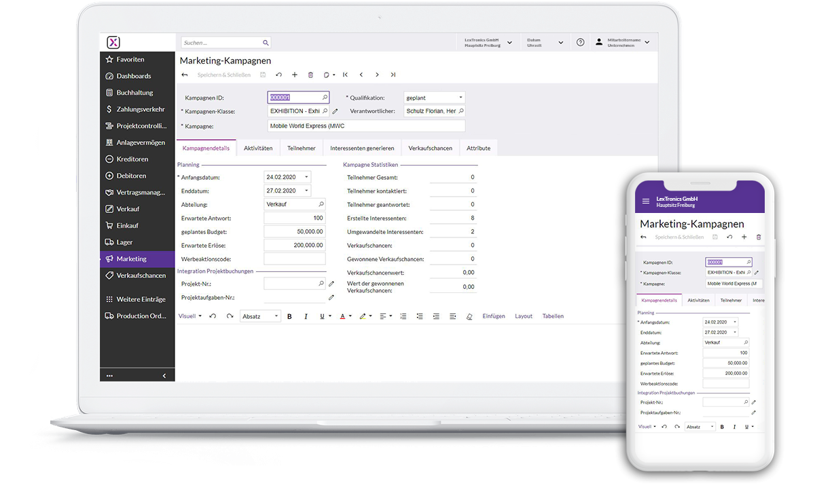Open the LexTronics GmbH company dropdown
Screen dimensions: 815x485
click(x=488, y=42)
